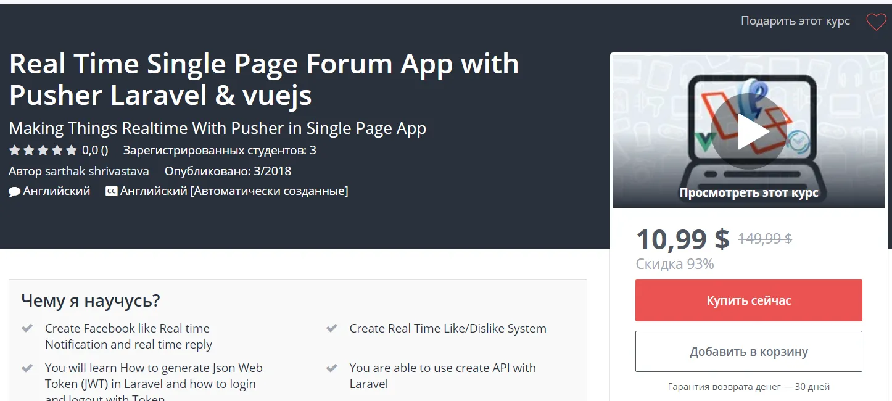Click the current price 10,99 $
Viewport: 892px width, 401px height.
pyautogui.click(x=682, y=239)
